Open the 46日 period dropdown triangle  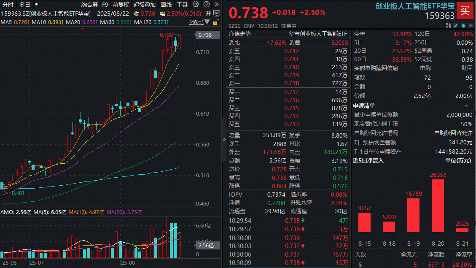(x=207, y=22)
